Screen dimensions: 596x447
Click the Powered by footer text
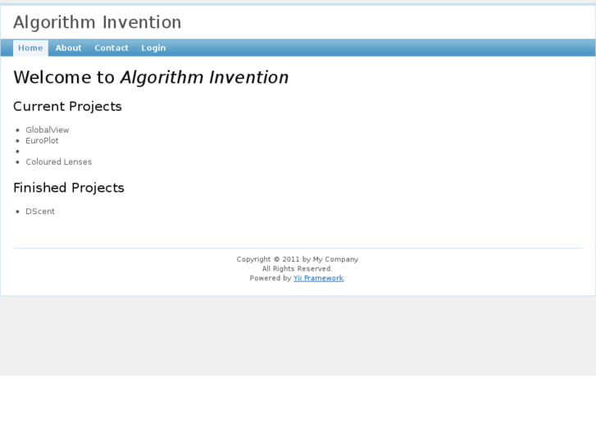[271, 279]
